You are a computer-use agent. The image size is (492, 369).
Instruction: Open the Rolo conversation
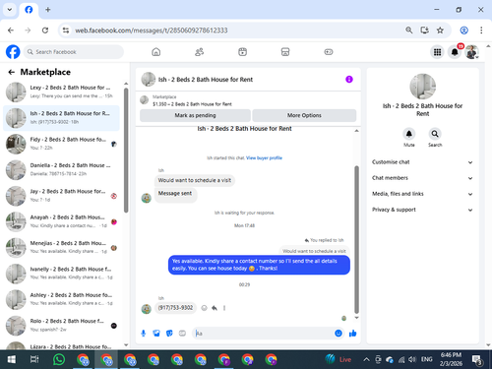[61, 326]
